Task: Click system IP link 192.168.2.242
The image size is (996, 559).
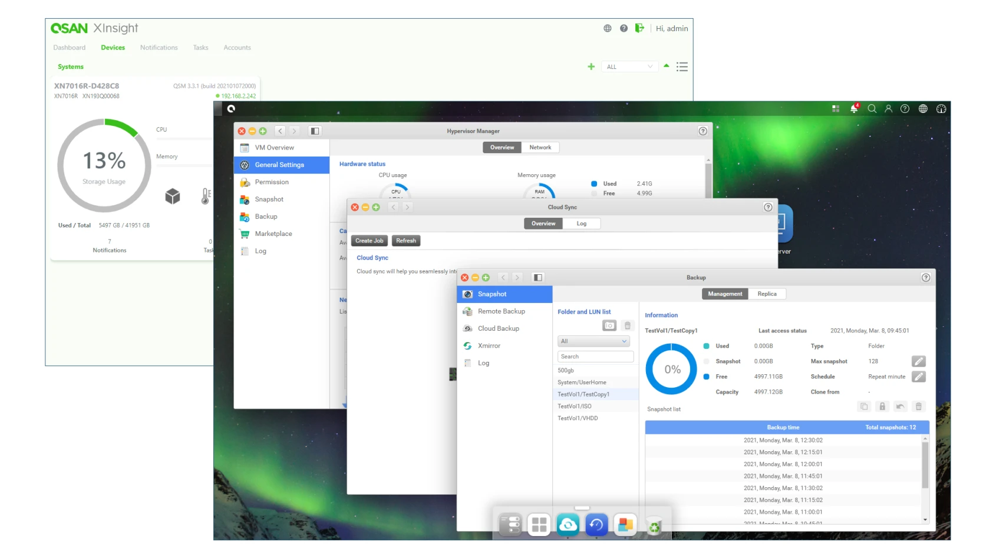Action: tap(238, 96)
